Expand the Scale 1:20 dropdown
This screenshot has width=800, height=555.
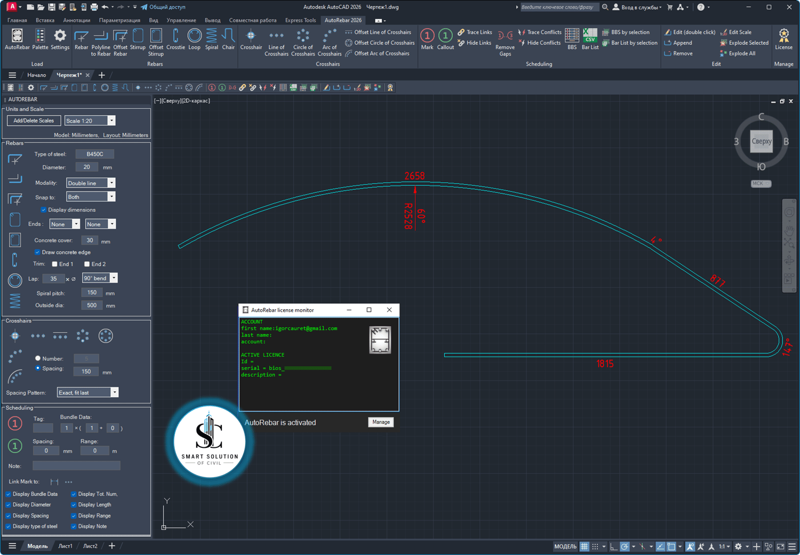90,121
